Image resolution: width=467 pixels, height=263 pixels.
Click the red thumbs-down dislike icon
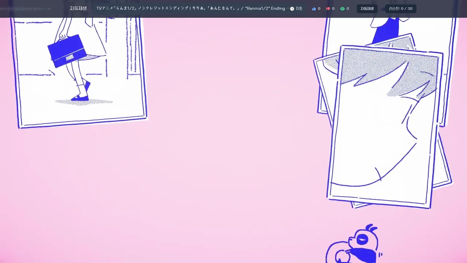[x=328, y=9]
